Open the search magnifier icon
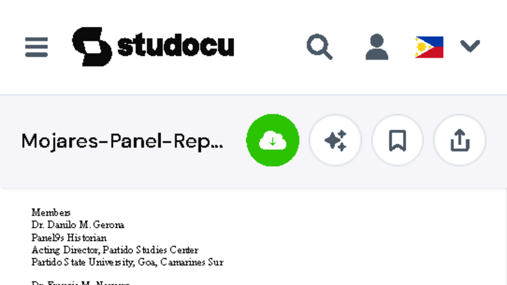The height and width of the screenshot is (285, 507). (319, 47)
